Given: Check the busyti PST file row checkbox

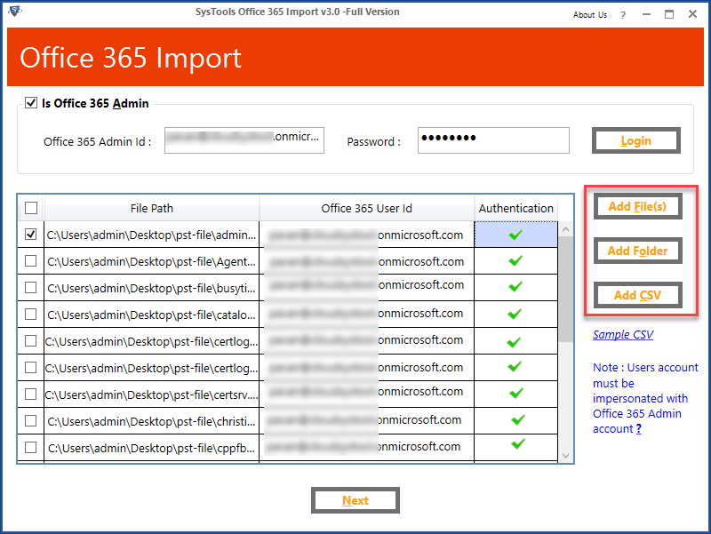Looking at the screenshot, I should point(31,287).
